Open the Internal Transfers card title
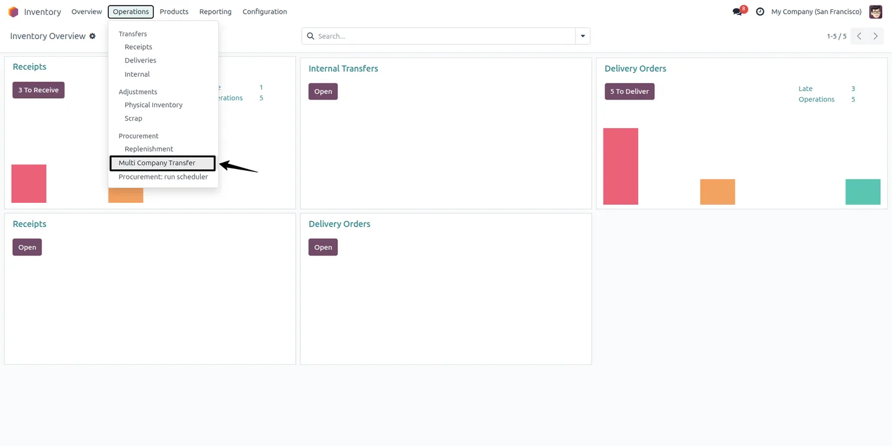892x446 pixels. [x=343, y=69]
